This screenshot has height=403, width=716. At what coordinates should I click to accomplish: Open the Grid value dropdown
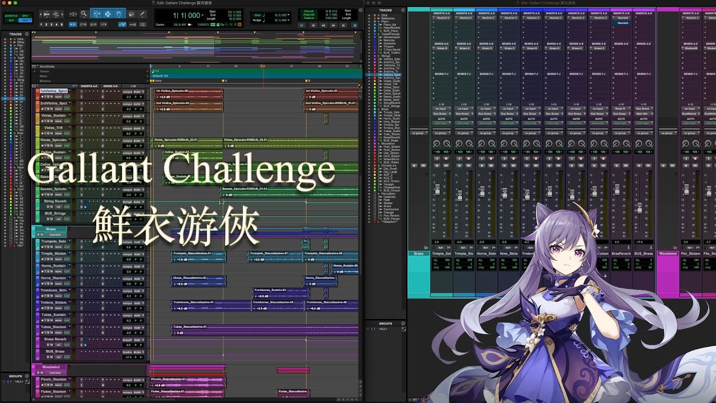288,15
